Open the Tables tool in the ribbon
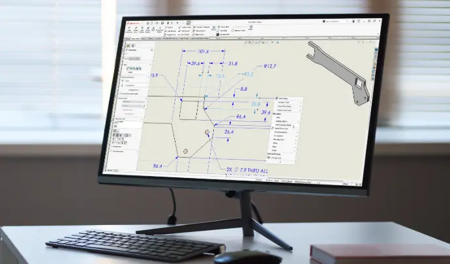The width and height of the screenshot is (450, 264). [x=251, y=28]
